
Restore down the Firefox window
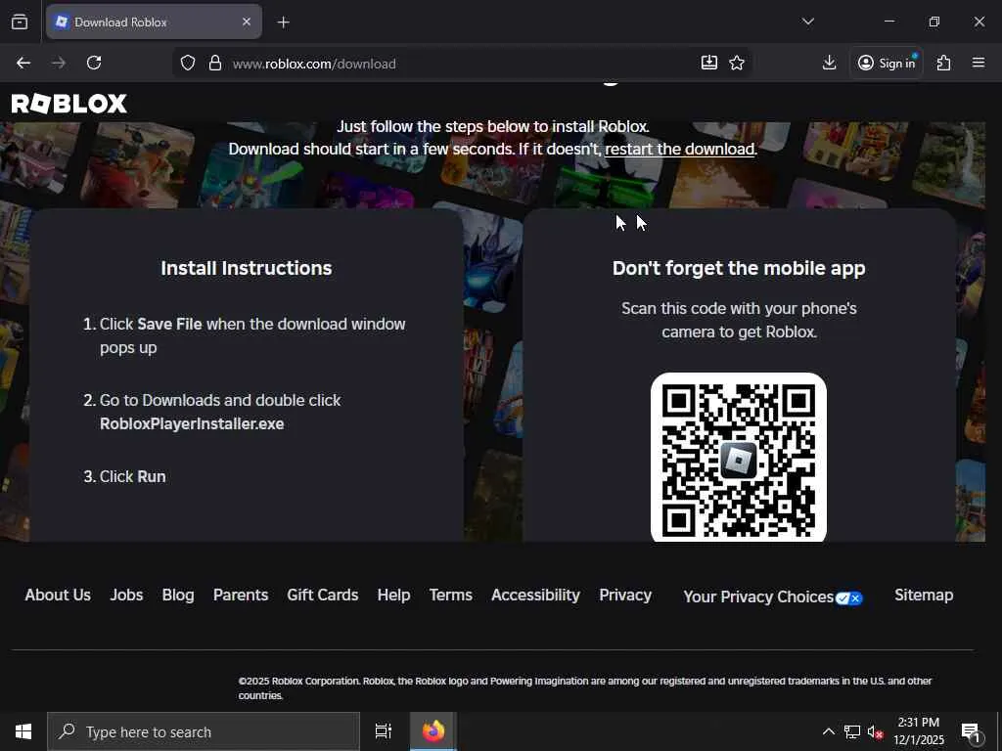coord(934,22)
